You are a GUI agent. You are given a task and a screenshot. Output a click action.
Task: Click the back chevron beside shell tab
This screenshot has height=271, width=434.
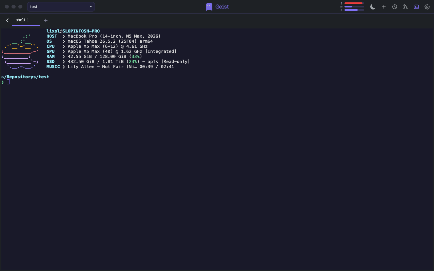pyautogui.click(x=7, y=20)
